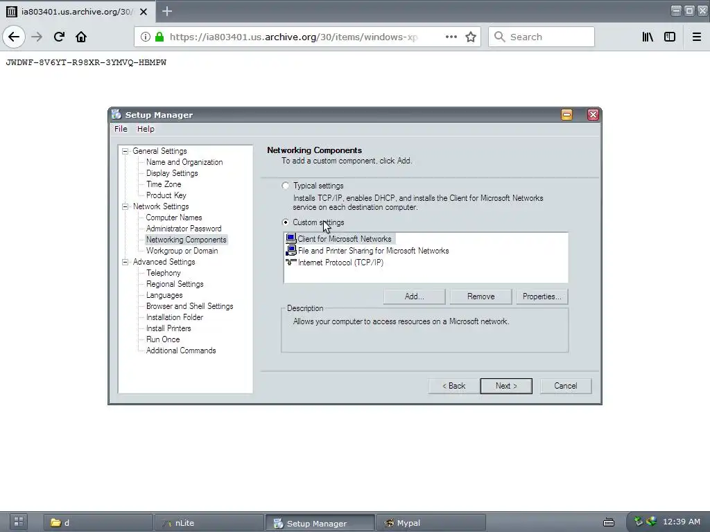Collapse the Advanced Settings tree node
This screenshot has width=710, height=532.
tap(125, 262)
